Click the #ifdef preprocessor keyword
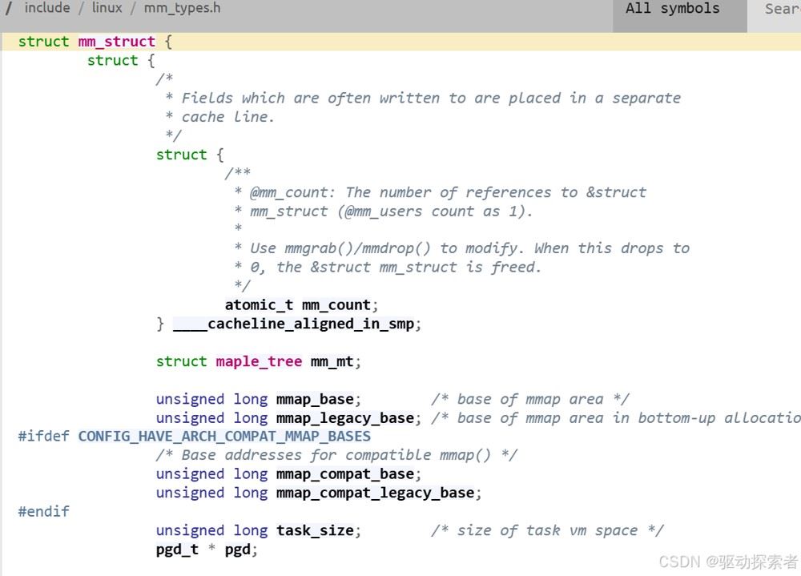This screenshot has width=801, height=576. [x=43, y=437]
